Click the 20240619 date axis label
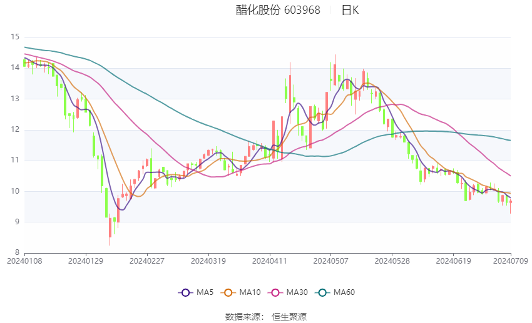Viewport: 532px width, 323px height. pyautogui.click(x=454, y=261)
